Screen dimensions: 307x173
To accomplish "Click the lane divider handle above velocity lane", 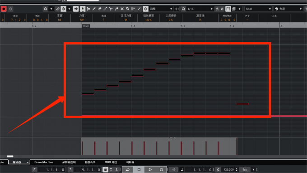I will tap(172, 137).
